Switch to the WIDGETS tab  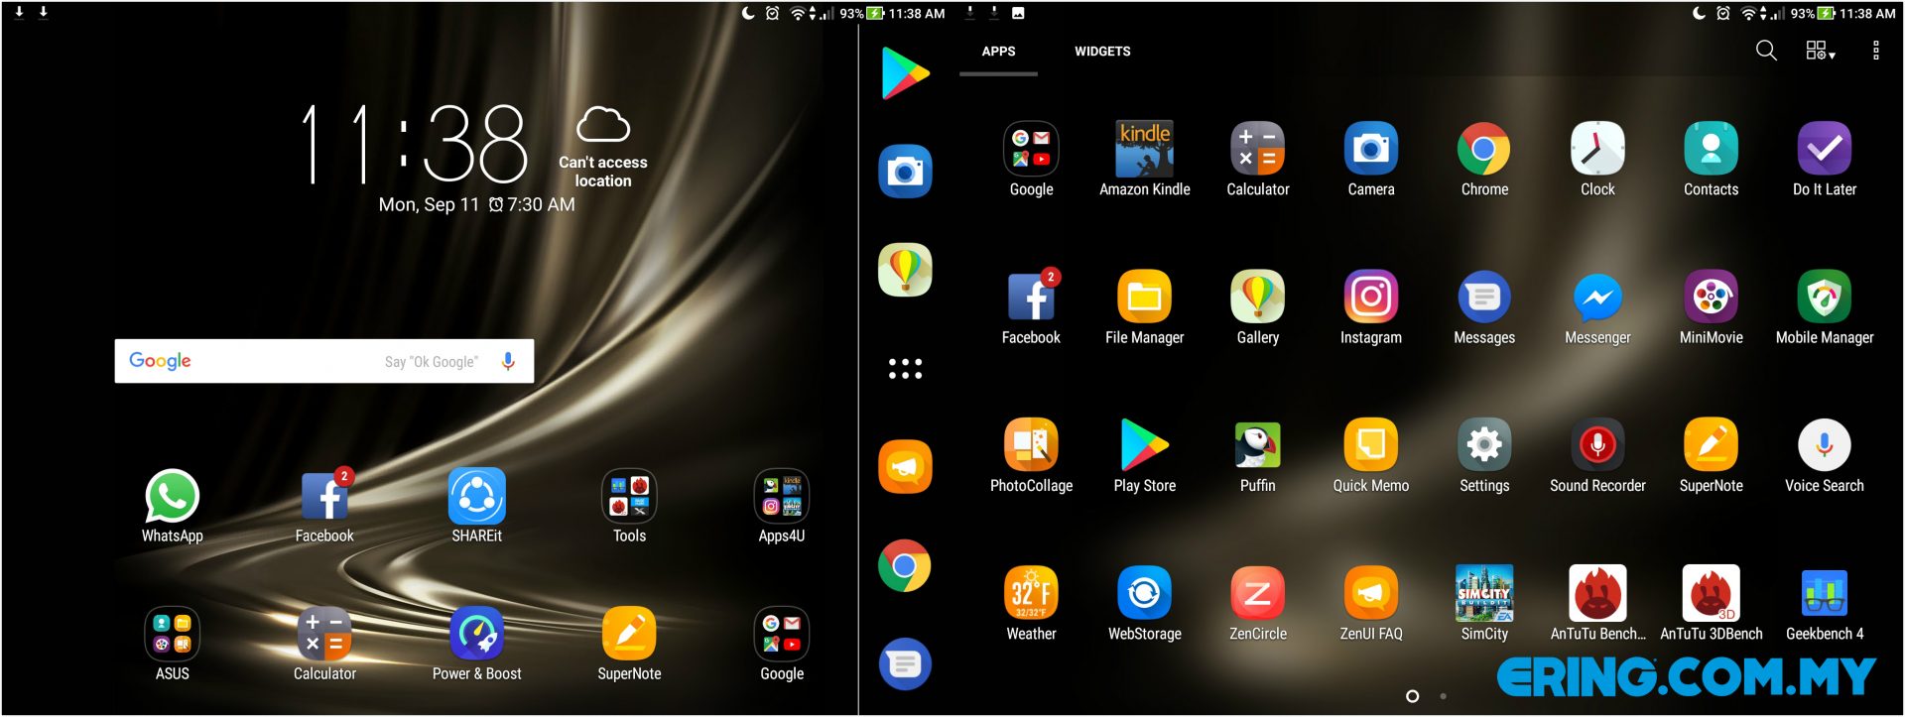click(1102, 52)
